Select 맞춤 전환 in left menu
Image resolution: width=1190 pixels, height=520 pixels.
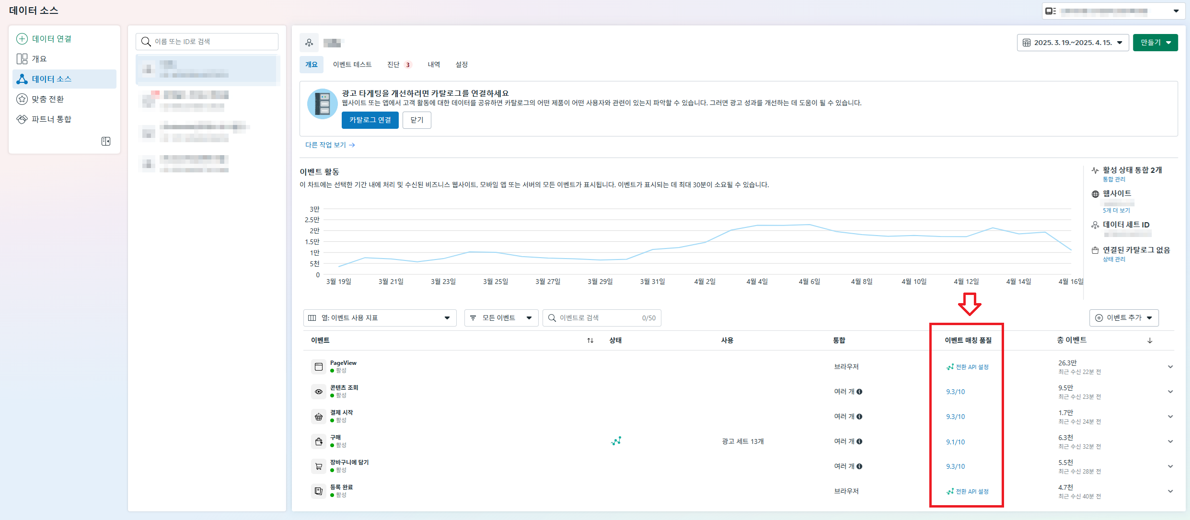48,99
